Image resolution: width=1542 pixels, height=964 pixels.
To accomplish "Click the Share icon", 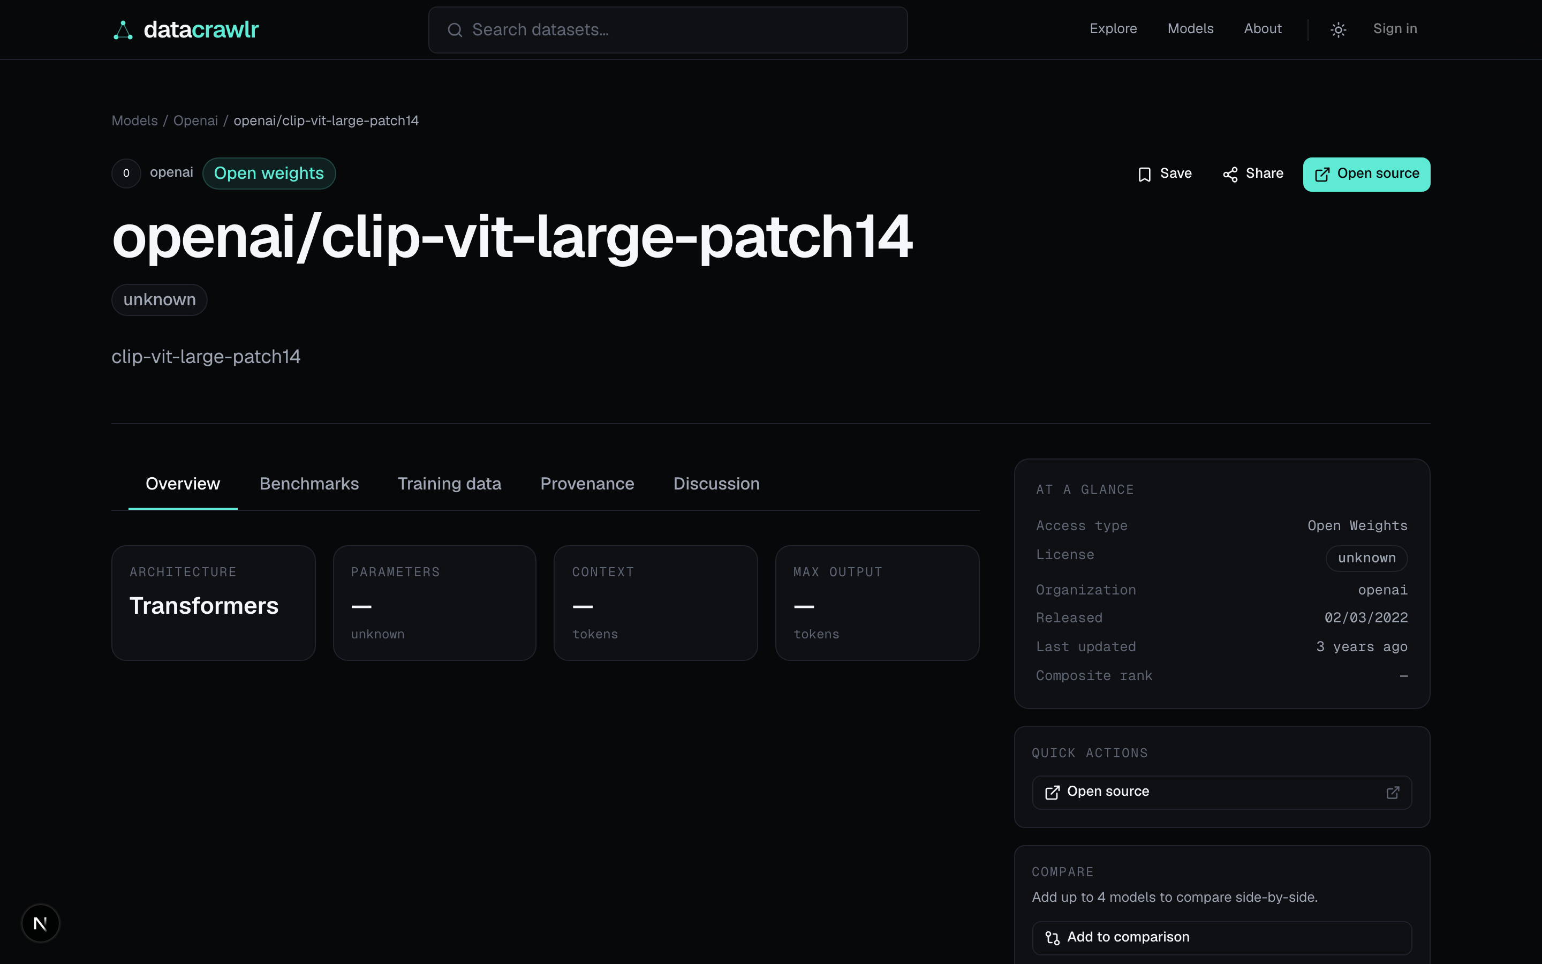I will point(1230,174).
